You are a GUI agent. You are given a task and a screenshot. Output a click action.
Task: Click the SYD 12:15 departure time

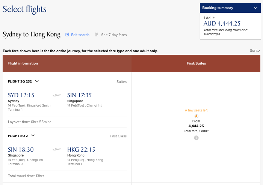[21, 95]
